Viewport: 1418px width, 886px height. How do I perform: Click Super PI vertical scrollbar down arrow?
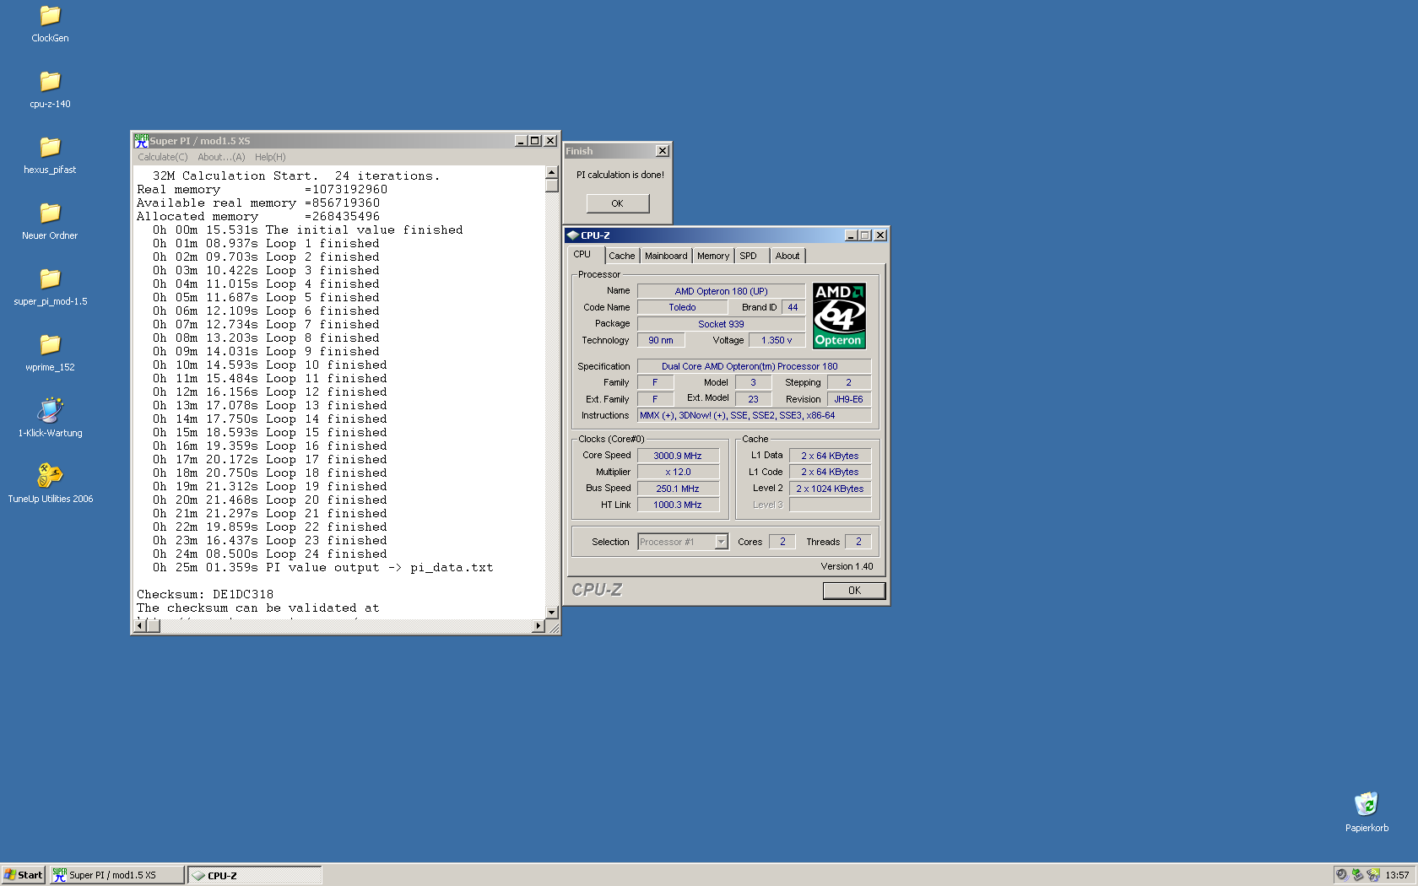pos(551,613)
